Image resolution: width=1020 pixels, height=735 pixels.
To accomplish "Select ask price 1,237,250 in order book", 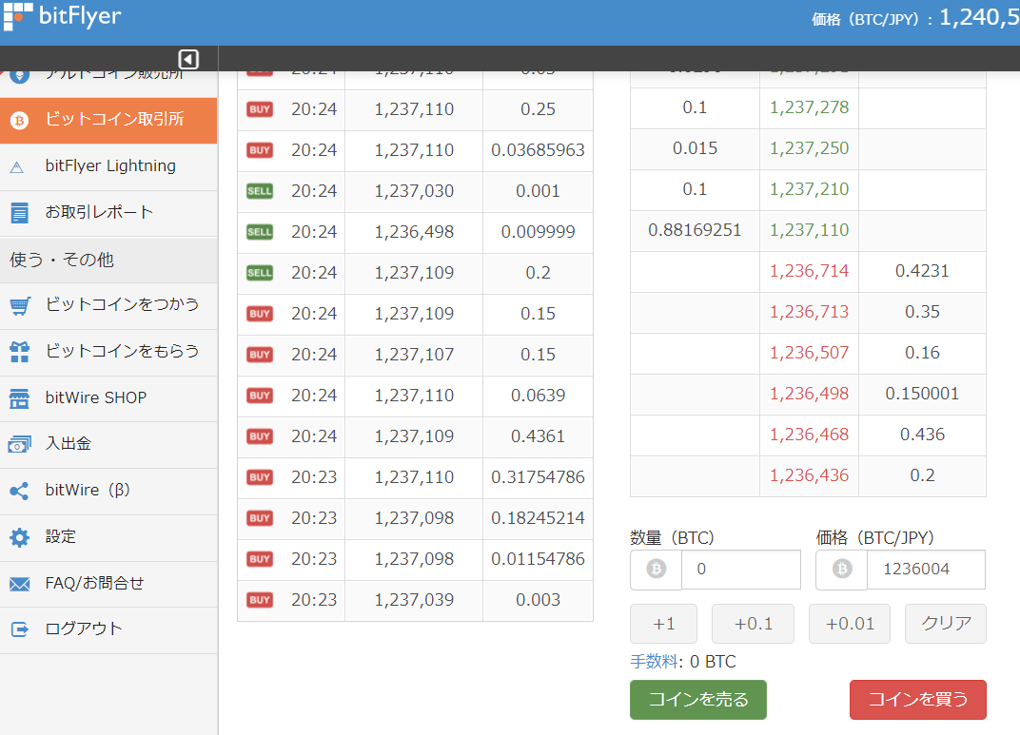I will [809, 149].
